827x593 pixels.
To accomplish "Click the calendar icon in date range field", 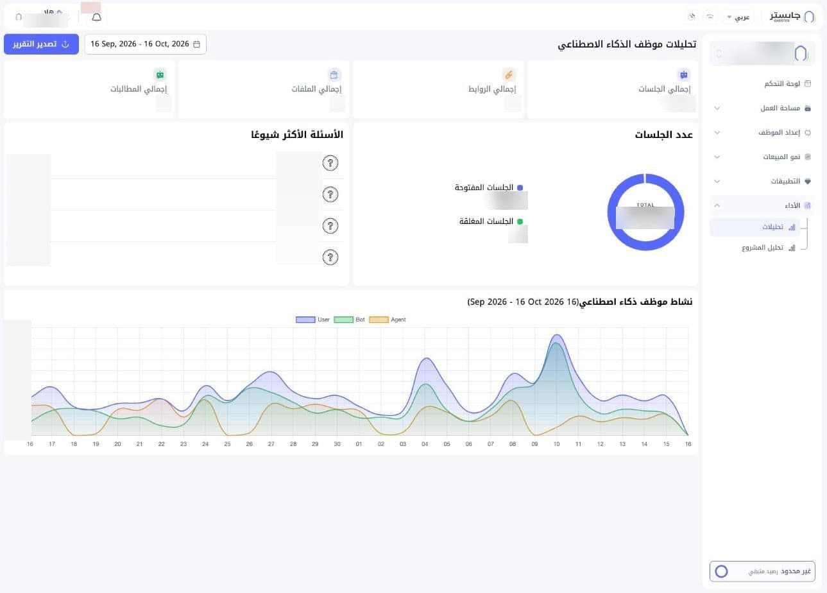I will click(x=196, y=44).
